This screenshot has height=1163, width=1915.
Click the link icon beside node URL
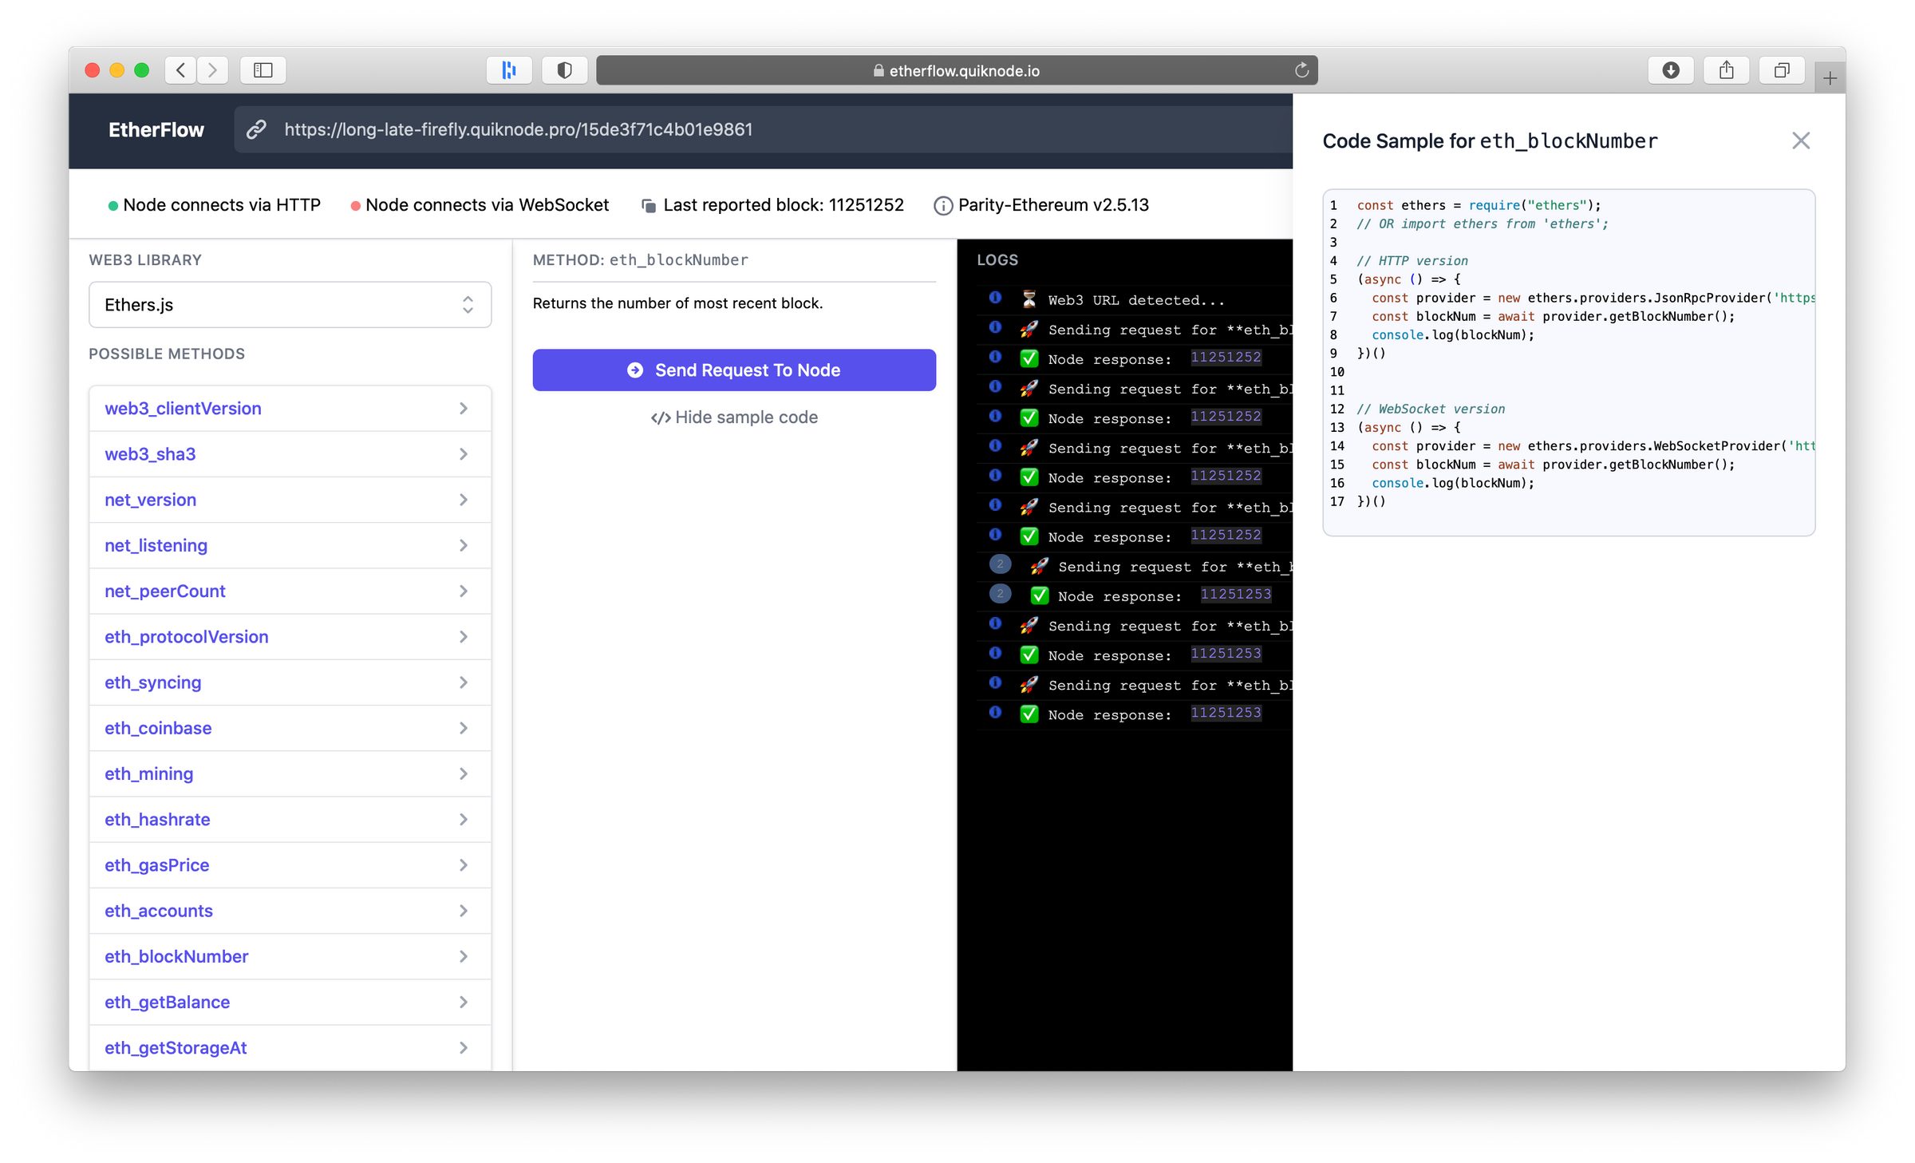(x=256, y=129)
